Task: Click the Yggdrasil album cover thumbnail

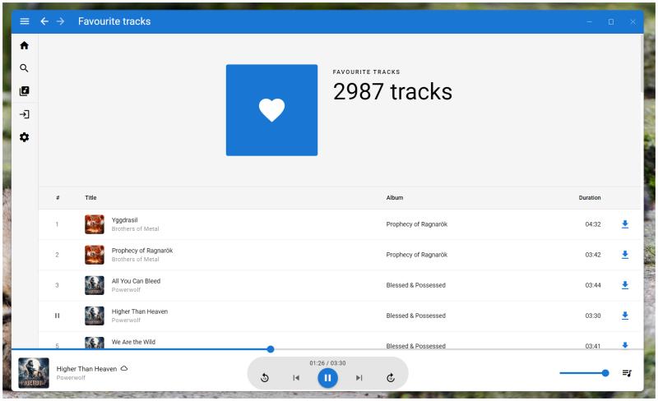Action: pyautogui.click(x=95, y=224)
